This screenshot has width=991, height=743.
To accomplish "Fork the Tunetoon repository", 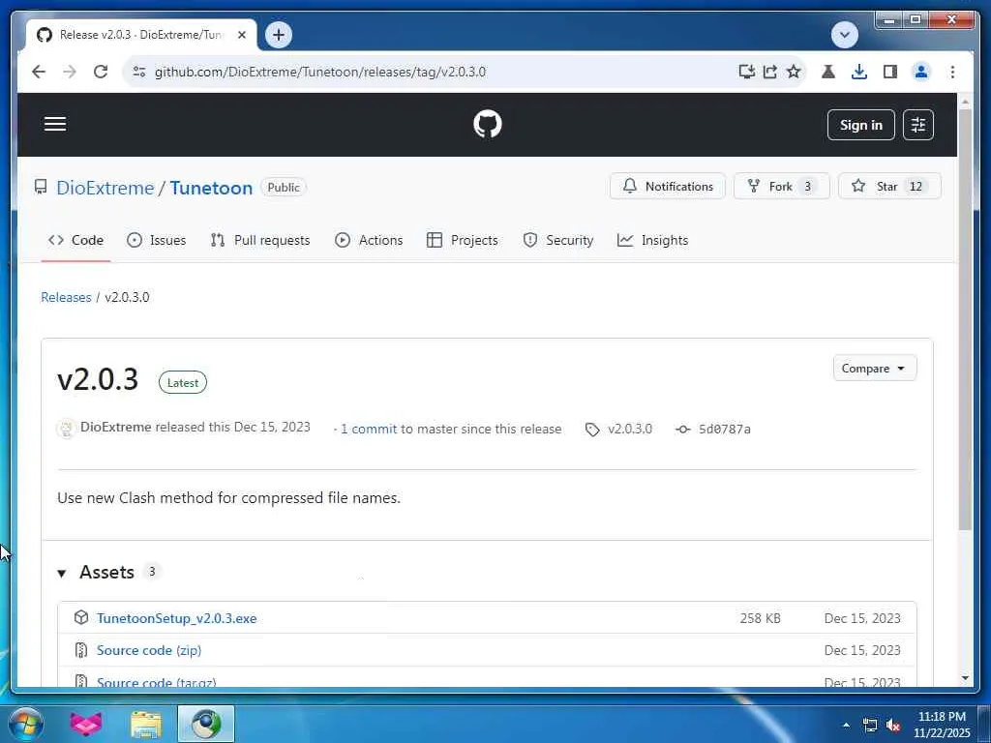I will [x=781, y=187].
